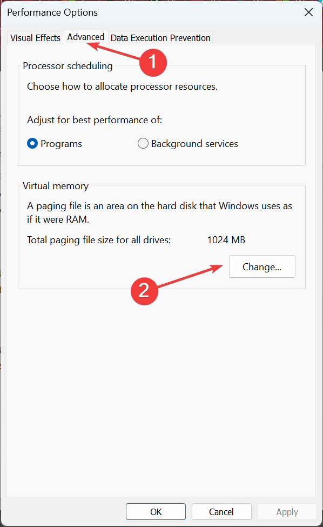323x527 pixels.
Task: Click the Change... virtual memory button
Action: pos(262,266)
